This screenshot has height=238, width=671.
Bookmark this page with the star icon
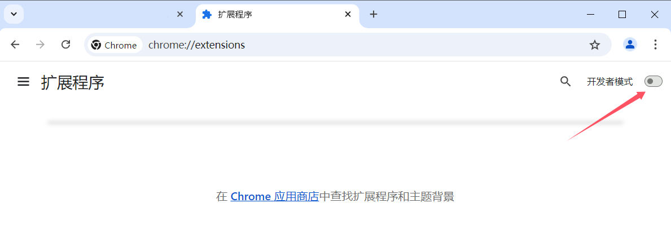(595, 45)
